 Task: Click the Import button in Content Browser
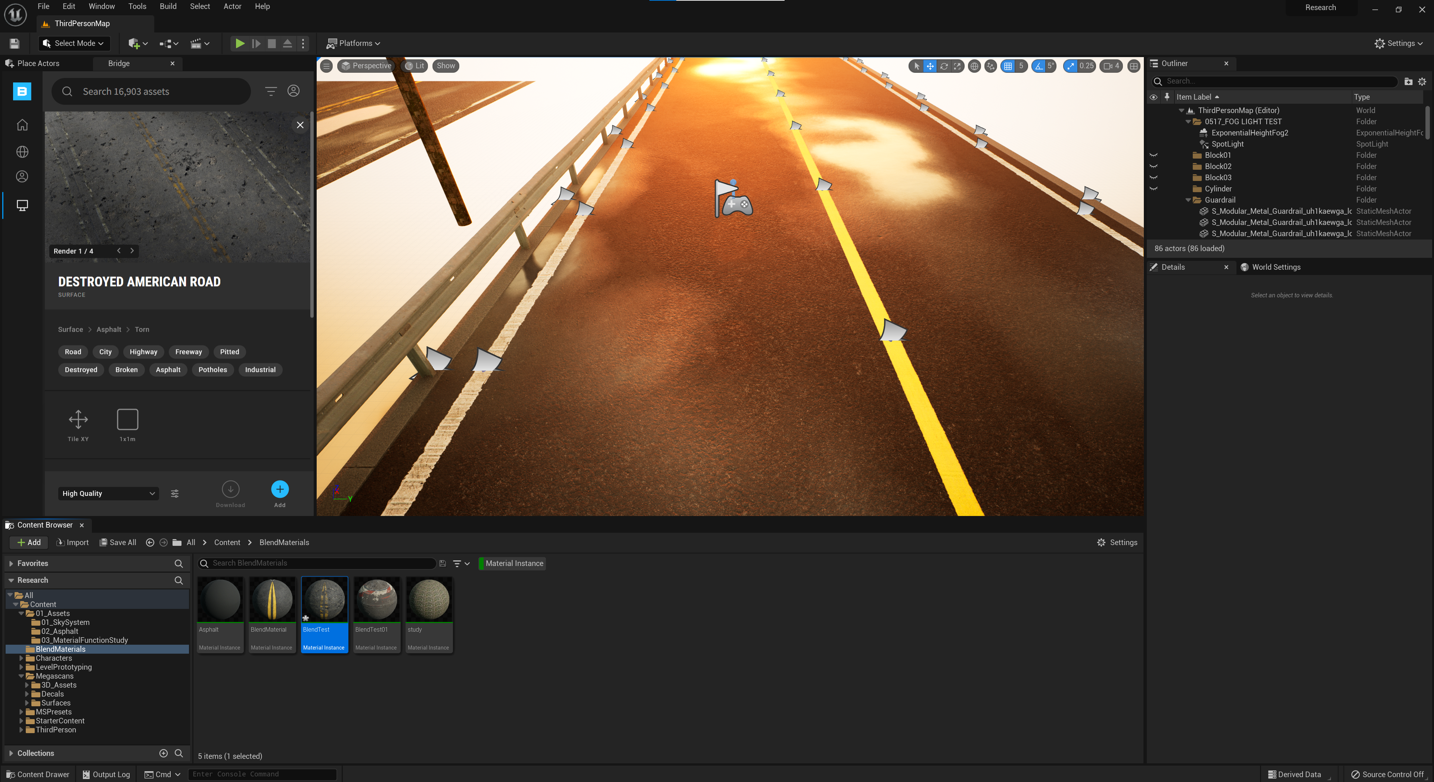click(x=72, y=542)
